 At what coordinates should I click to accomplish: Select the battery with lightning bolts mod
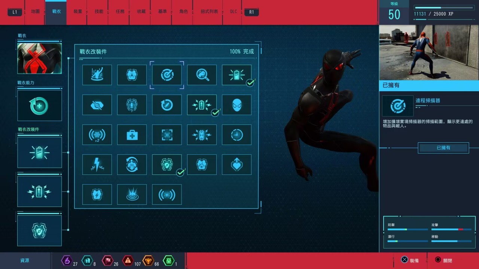pyautogui.click(x=202, y=134)
